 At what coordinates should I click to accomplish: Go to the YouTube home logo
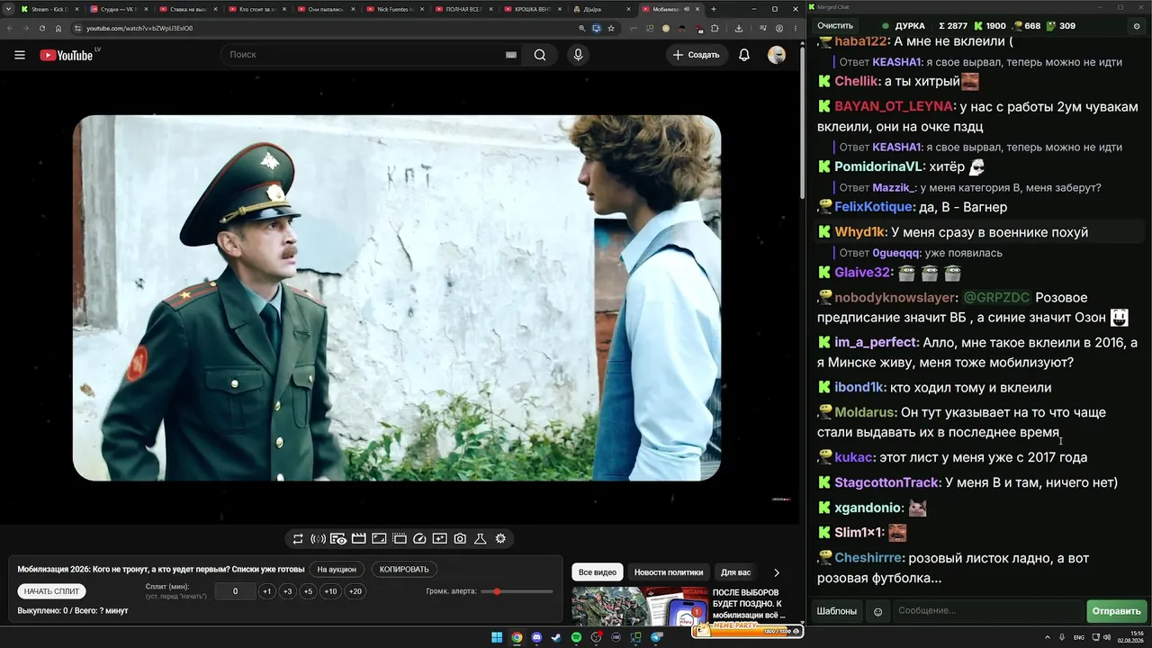pyautogui.click(x=67, y=55)
